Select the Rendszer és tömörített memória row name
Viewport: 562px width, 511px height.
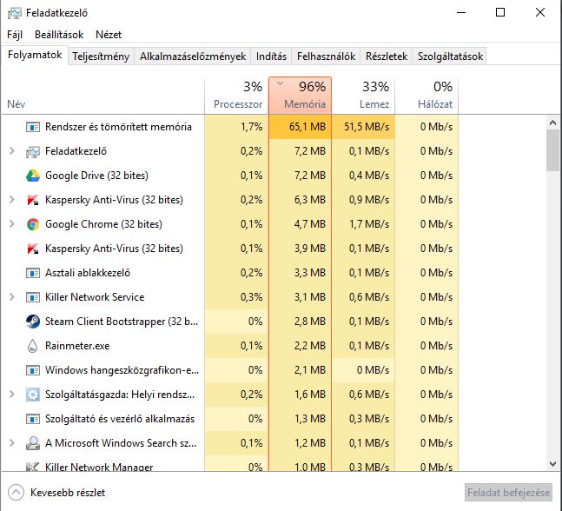118,127
